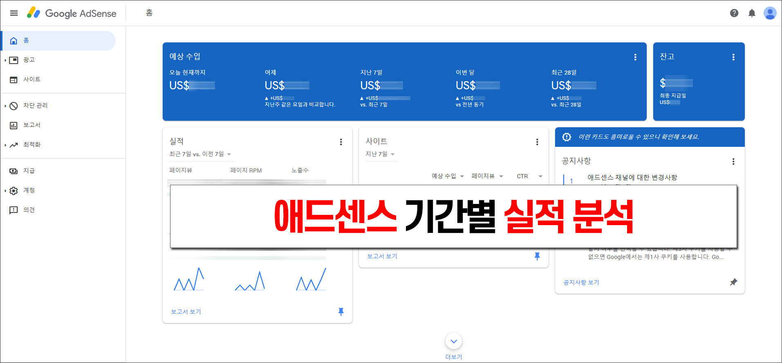This screenshot has height=363, width=782.
Task: Click the 페이지뷰 sparkline chart
Action: (189, 279)
